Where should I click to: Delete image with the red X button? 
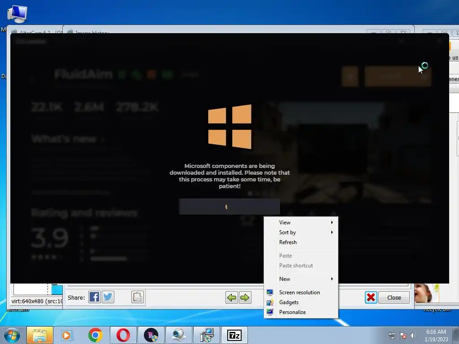(x=371, y=297)
